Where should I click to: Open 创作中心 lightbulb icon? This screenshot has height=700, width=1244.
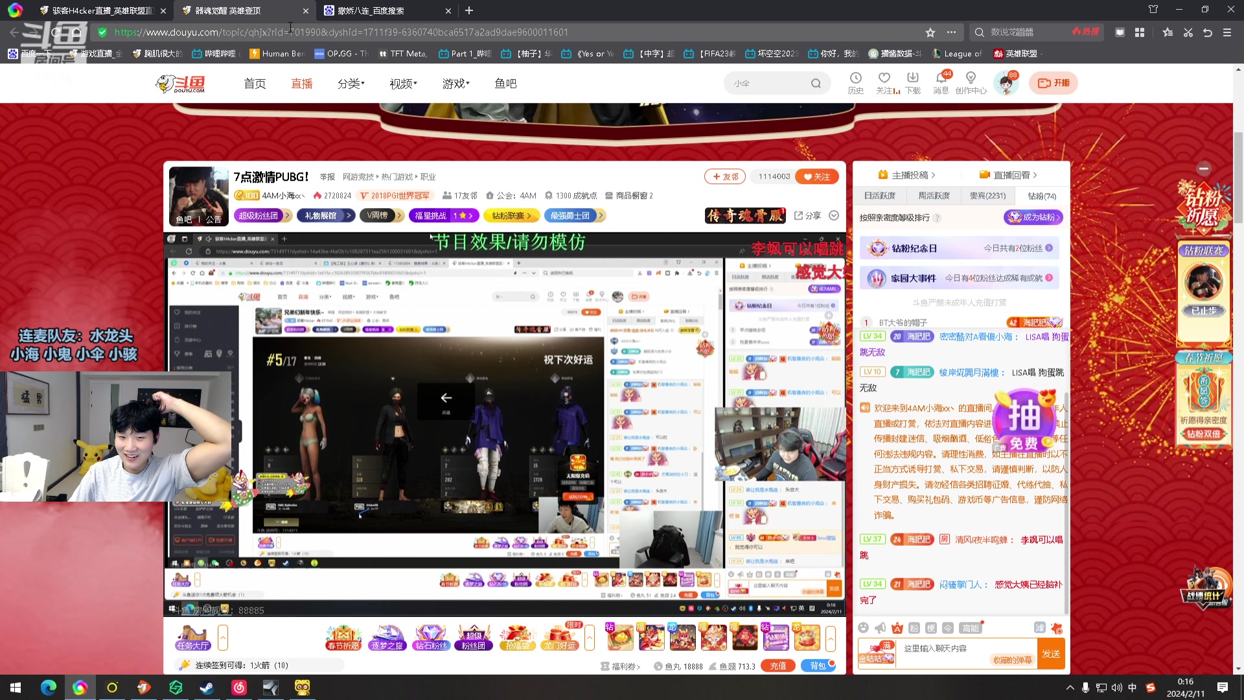tap(971, 83)
